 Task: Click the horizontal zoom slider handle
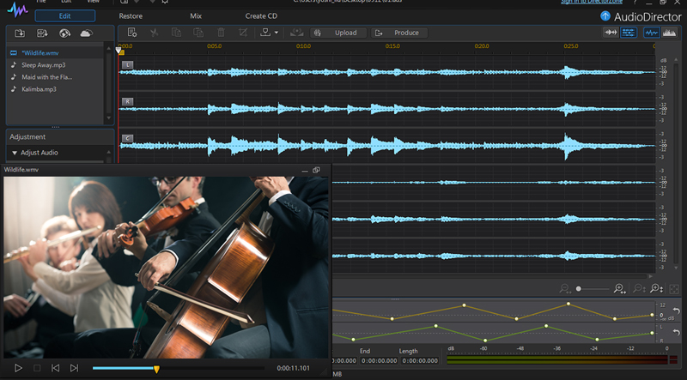(x=578, y=289)
